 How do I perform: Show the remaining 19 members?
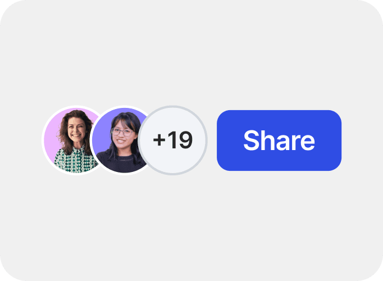point(173,140)
